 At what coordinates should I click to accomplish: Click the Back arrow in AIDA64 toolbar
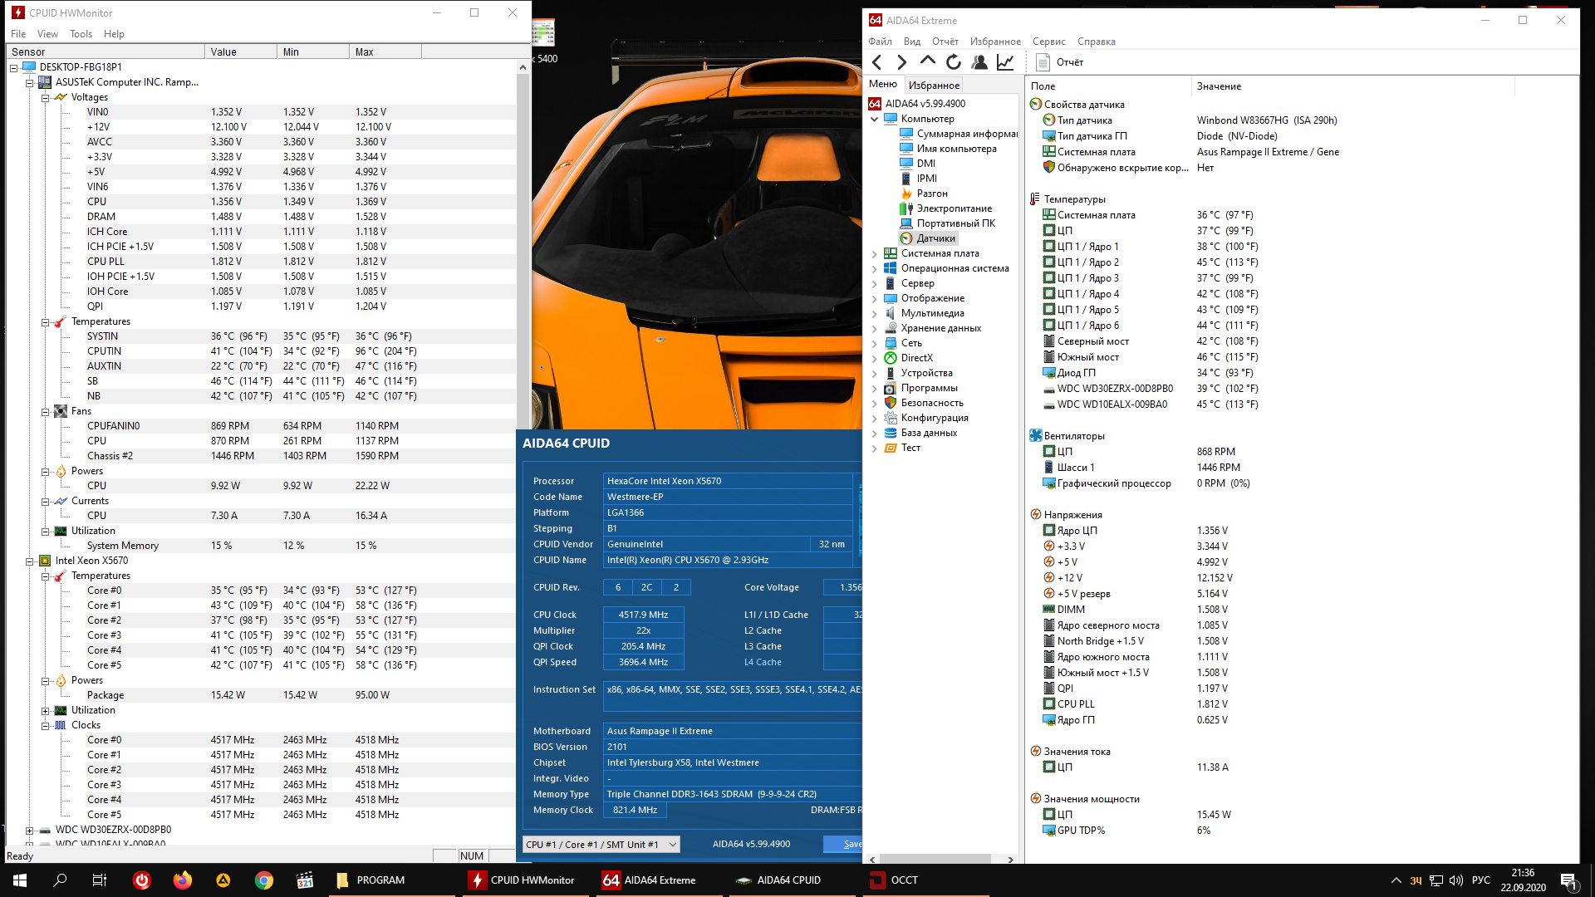877,62
